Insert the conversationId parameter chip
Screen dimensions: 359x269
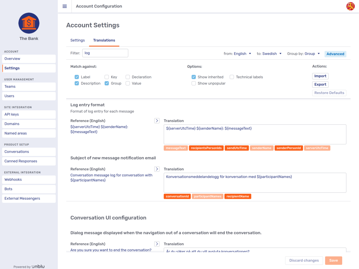pyautogui.click(x=177, y=196)
